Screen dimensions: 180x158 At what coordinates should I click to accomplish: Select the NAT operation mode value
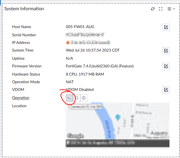(70, 82)
